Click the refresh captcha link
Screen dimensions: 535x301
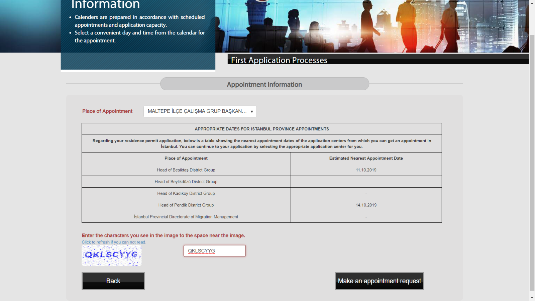point(114,242)
